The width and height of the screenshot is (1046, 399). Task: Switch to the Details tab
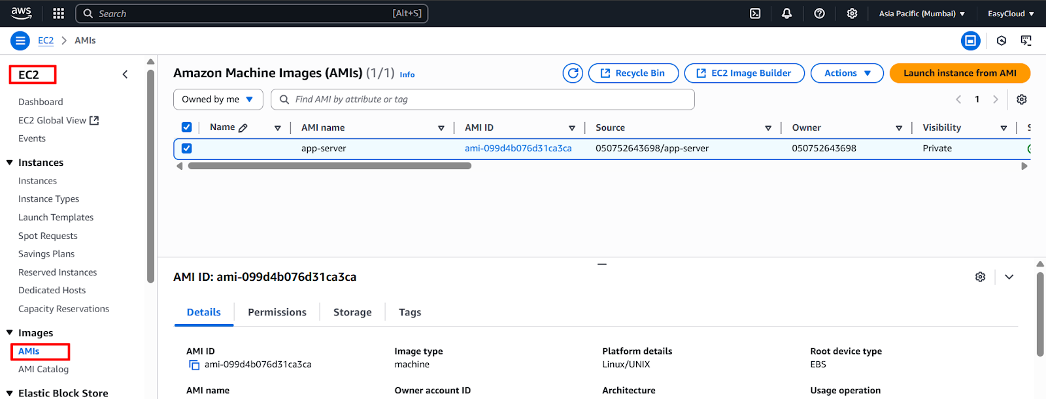[204, 312]
